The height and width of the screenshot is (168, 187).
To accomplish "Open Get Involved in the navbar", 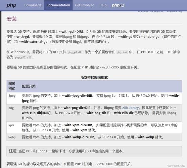I will point(85,5).
